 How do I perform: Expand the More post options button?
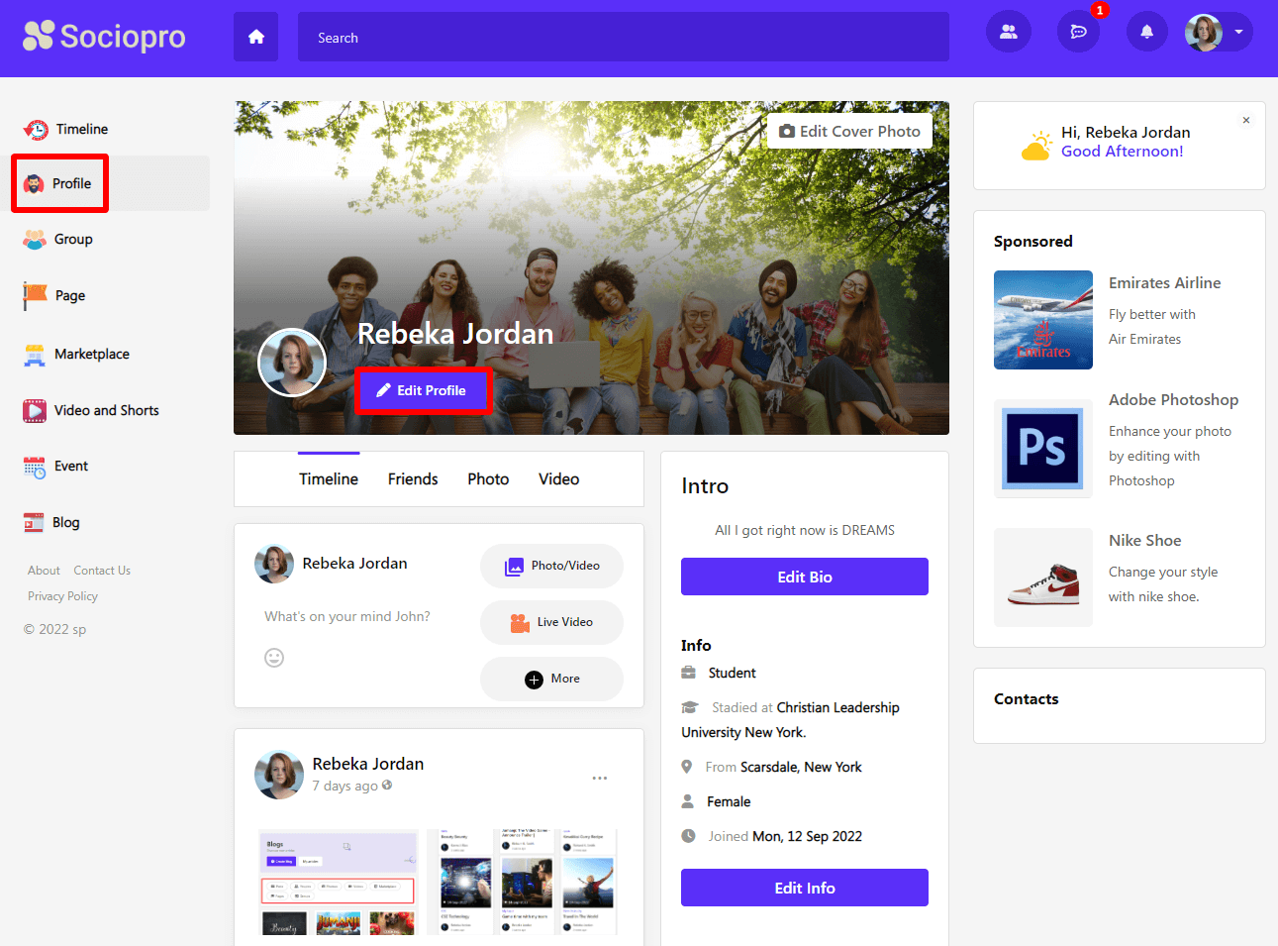pyautogui.click(x=551, y=679)
